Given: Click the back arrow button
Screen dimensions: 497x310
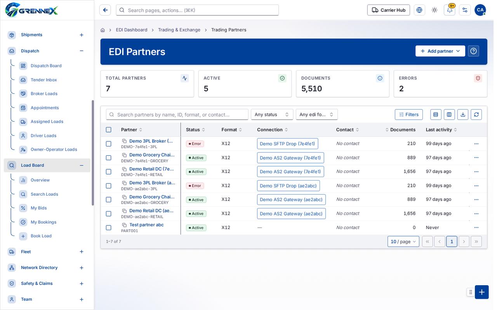Looking at the screenshot, I should coord(105,10).
